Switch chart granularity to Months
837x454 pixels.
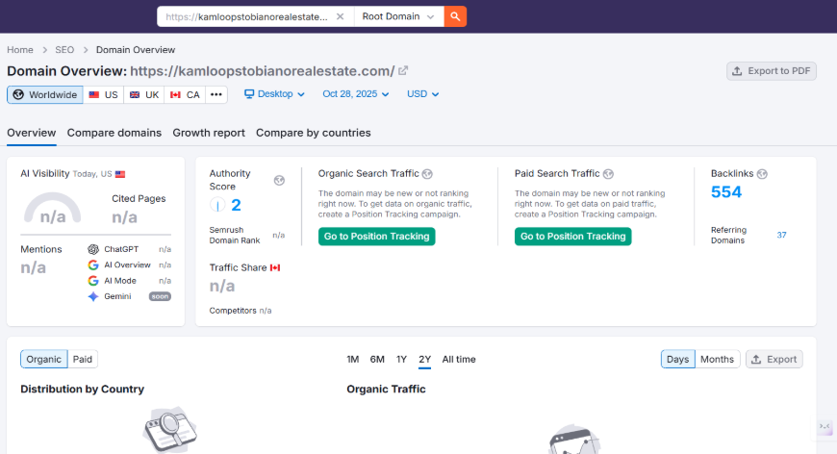[717, 359]
